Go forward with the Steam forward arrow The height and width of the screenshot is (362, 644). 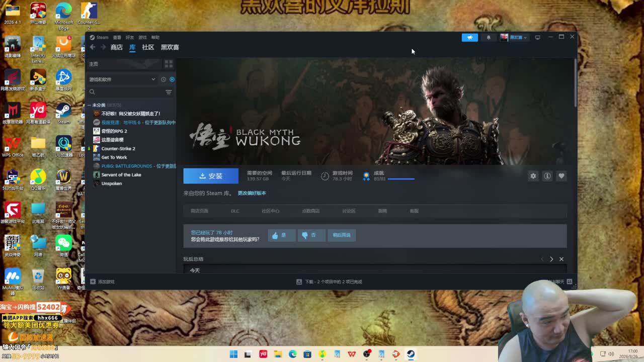(103, 47)
